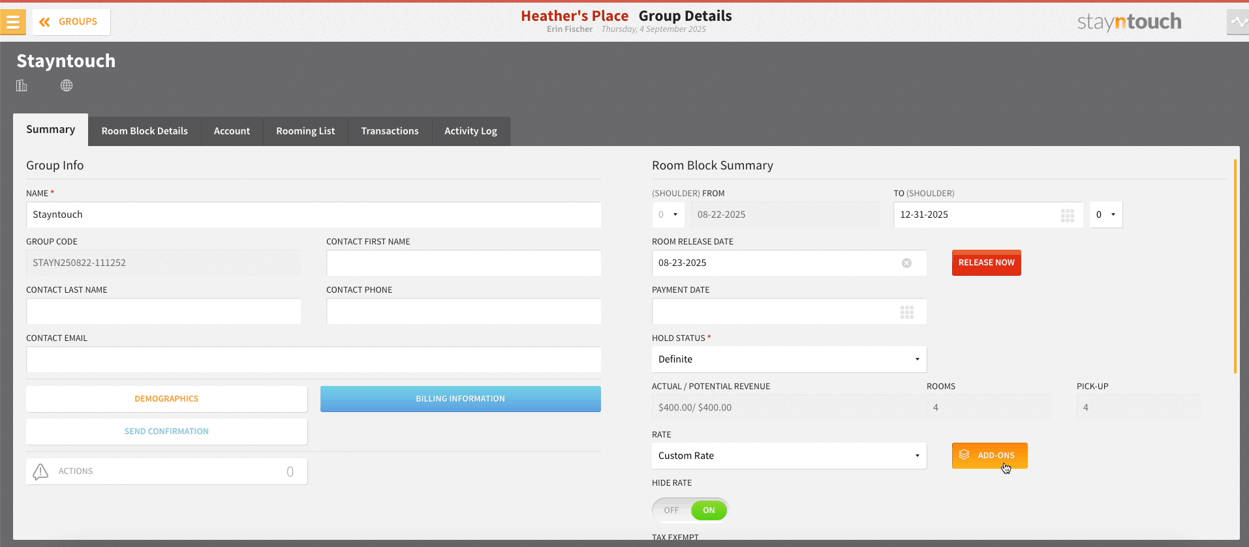Click the Rooms count field

click(x=989, y=407)
